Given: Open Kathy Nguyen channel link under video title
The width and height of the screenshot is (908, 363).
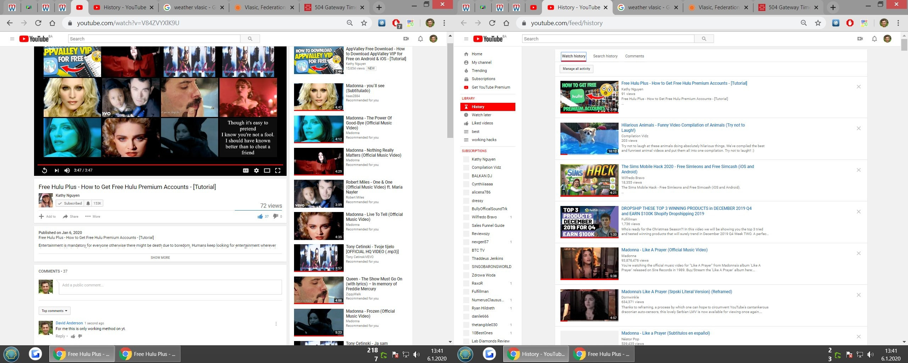Looking at the screenshot, I should click(67, 195).
